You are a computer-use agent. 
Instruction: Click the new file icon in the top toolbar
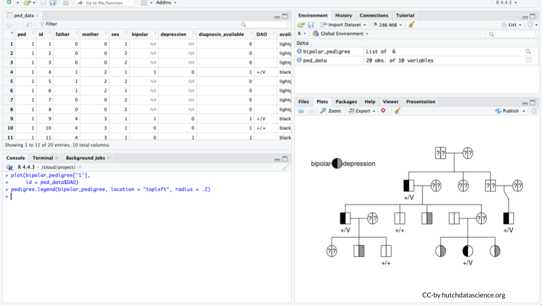coord(10,2)
